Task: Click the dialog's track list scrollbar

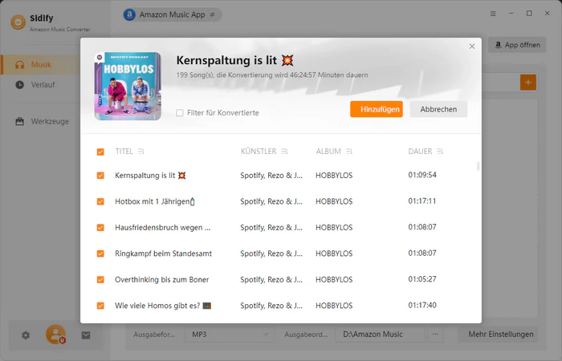Action: tap(479, 167)
